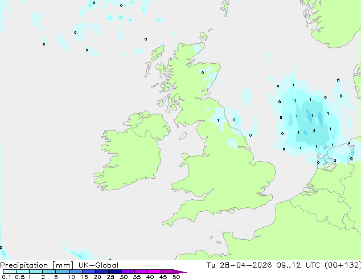This screenshot has height=279, width=361.
Task: Click the 2 mm value over the North Sea
Action: [314, 131]
